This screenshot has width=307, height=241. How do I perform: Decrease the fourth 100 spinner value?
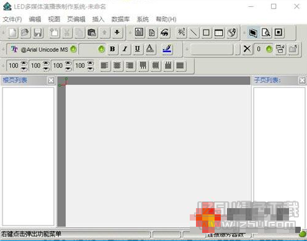(91, 68)
